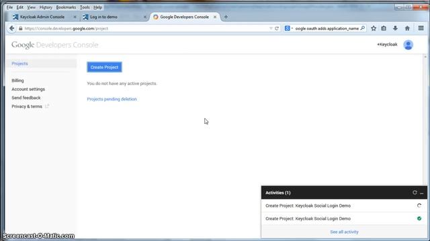Screen dimensions: 430x241
Task: Click the padlock site security icon
Action: click(x=21, y=28)
